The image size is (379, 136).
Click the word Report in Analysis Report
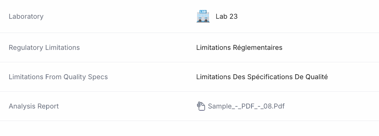pyautogui.click(x=47, y=106)
